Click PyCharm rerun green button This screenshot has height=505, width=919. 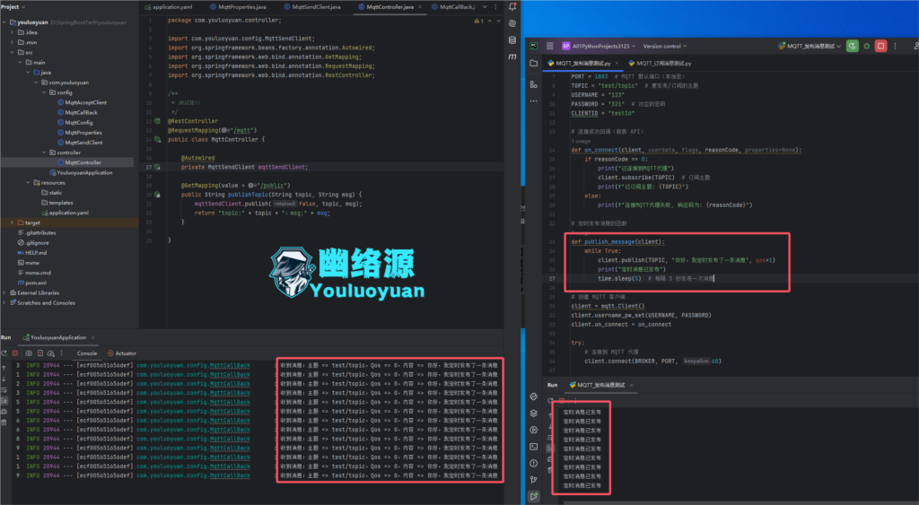[853, 46]
